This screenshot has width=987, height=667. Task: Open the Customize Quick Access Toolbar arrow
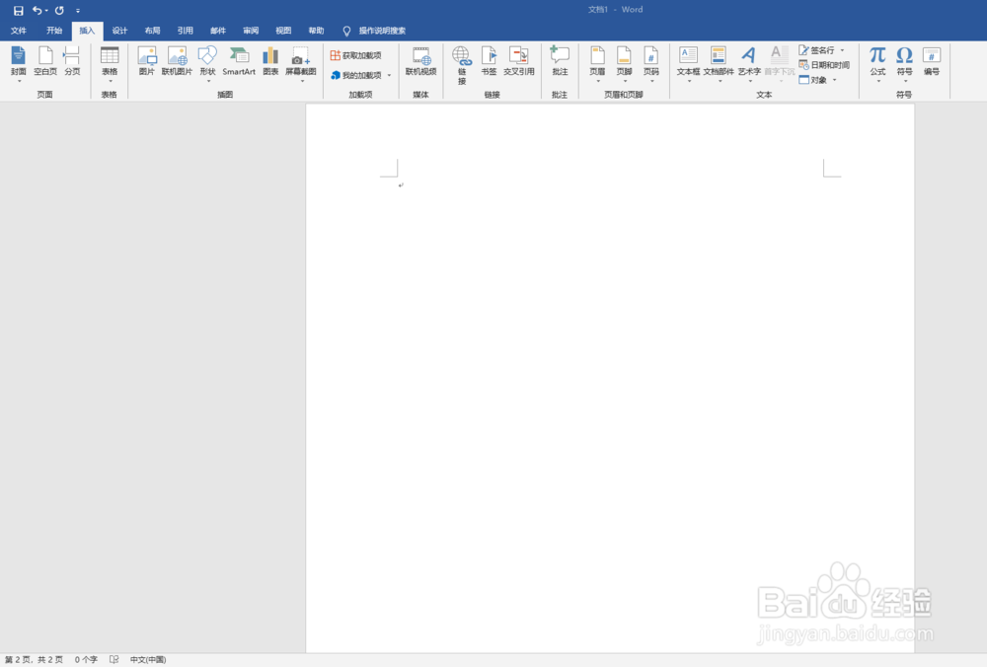[78, 11]
